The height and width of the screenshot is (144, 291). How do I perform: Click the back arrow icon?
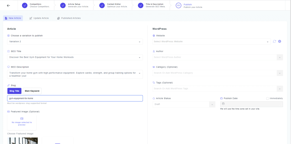9,5
